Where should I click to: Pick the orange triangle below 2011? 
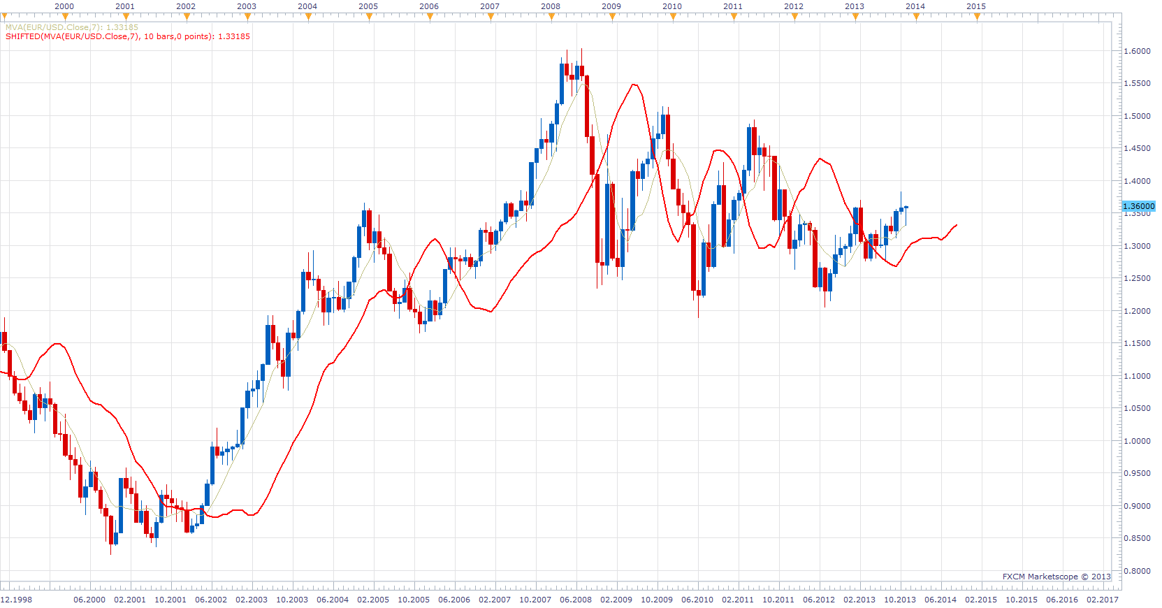tap(734, 17)
